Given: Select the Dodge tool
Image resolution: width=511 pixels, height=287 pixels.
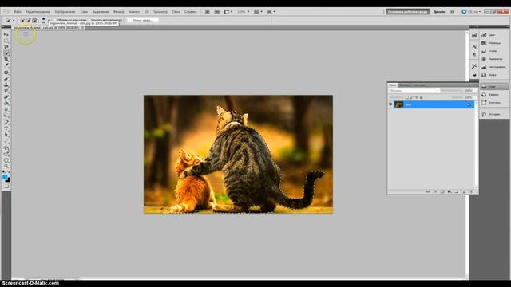Looking at the screenshot, I should [x=6, y=116].
